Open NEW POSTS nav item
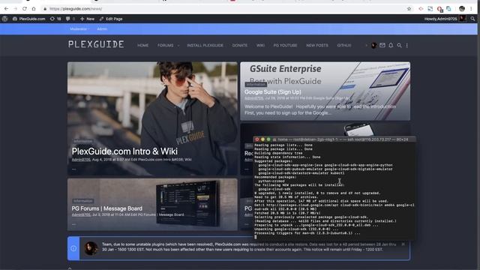This screenshot has width=480, height=270. coord(316,45)
